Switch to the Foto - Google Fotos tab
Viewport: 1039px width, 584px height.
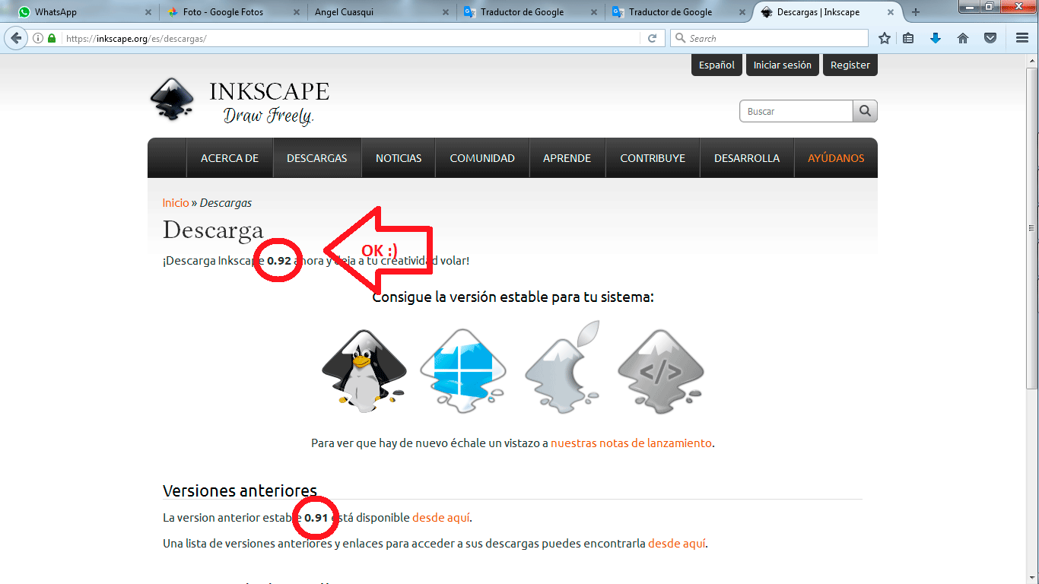[233, 12]
